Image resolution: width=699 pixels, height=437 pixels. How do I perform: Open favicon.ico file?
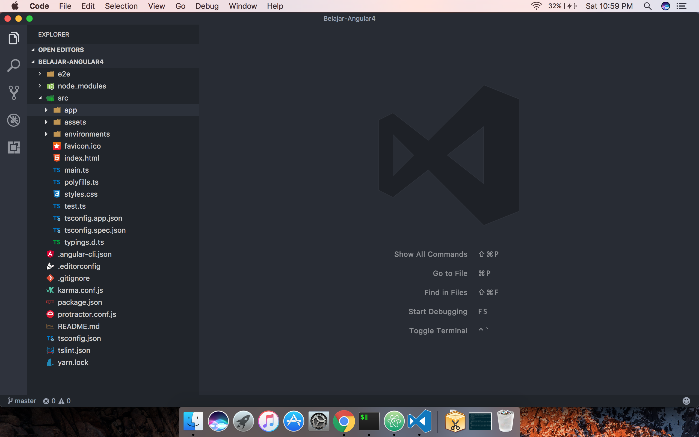(x=113, y=146)
